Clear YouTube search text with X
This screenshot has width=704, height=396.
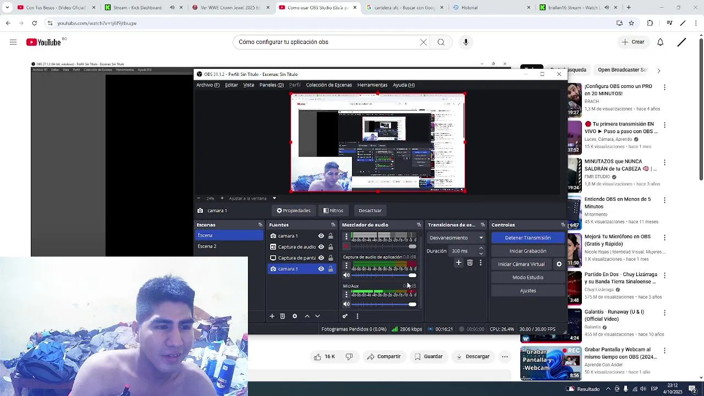click(424, 42)
